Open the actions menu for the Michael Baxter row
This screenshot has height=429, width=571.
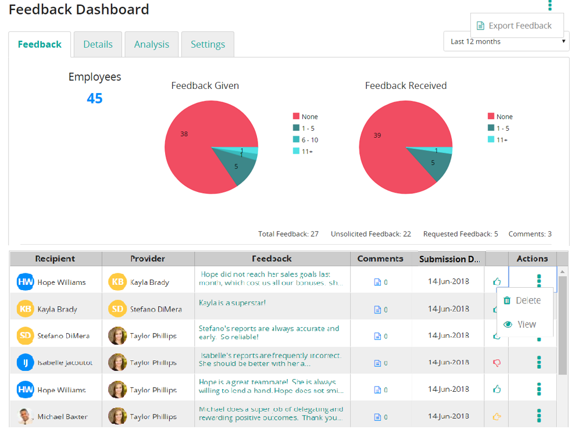pos(539,416)
